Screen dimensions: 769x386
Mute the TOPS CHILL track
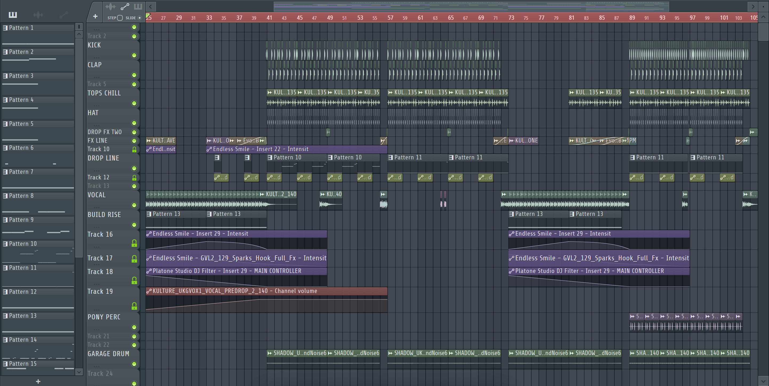coord(134,103)
